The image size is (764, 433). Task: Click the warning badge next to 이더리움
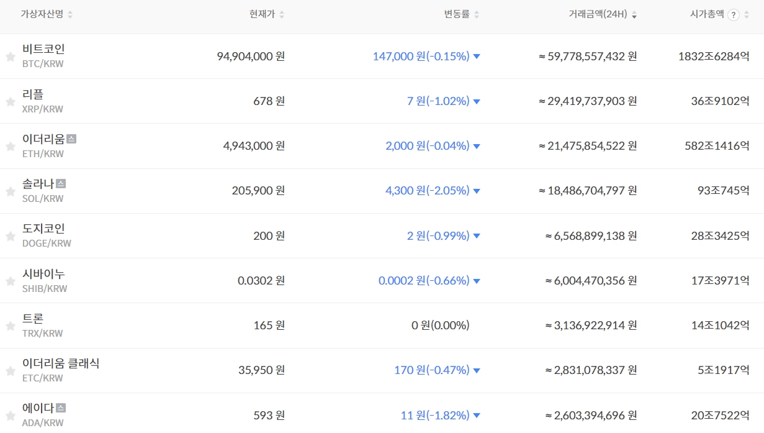coord(71,139)
